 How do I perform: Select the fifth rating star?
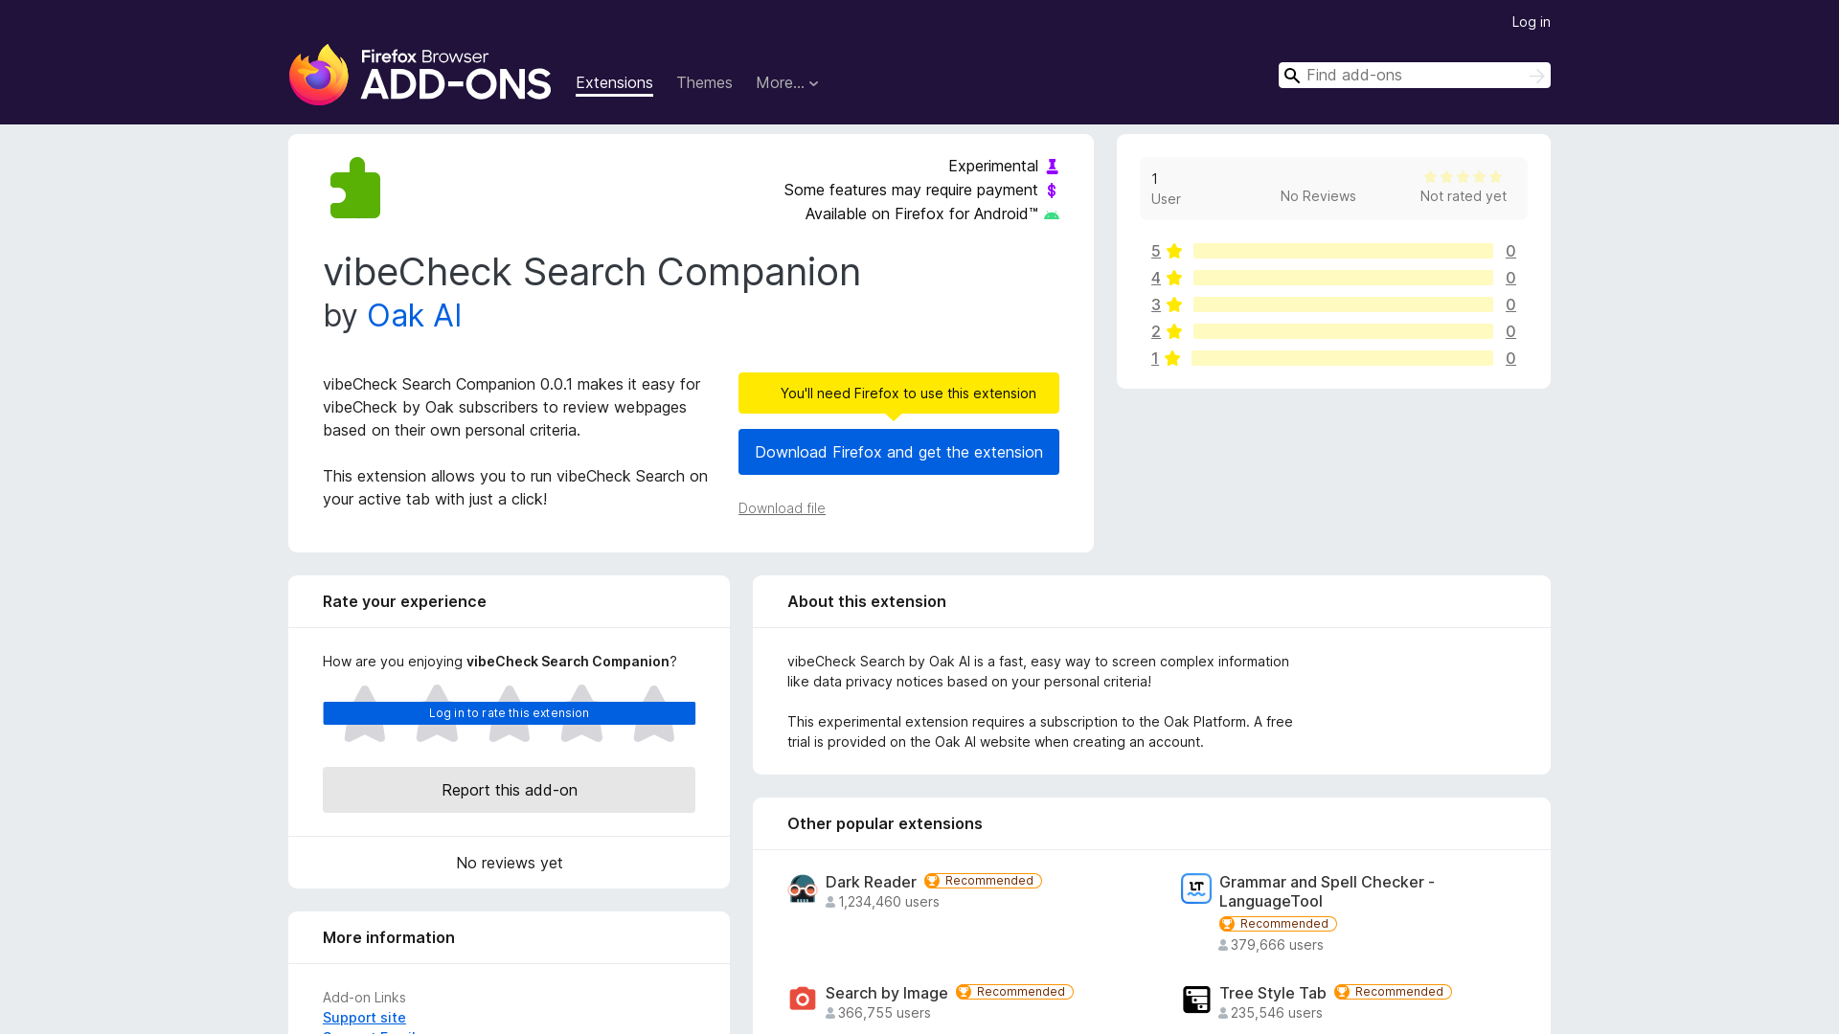654,713
